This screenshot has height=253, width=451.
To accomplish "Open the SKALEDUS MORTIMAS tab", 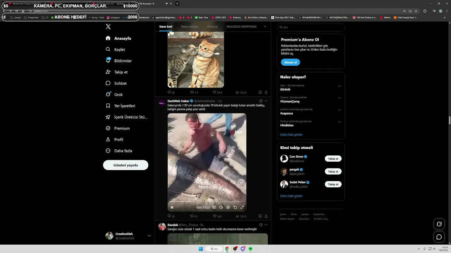I will (x=241, y=27).
